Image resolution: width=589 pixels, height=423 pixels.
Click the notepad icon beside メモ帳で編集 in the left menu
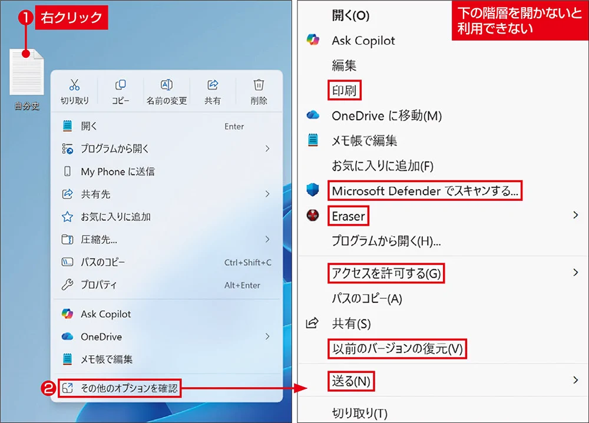67,359
